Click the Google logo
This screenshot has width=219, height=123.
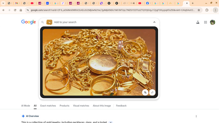tap(29, 22)
